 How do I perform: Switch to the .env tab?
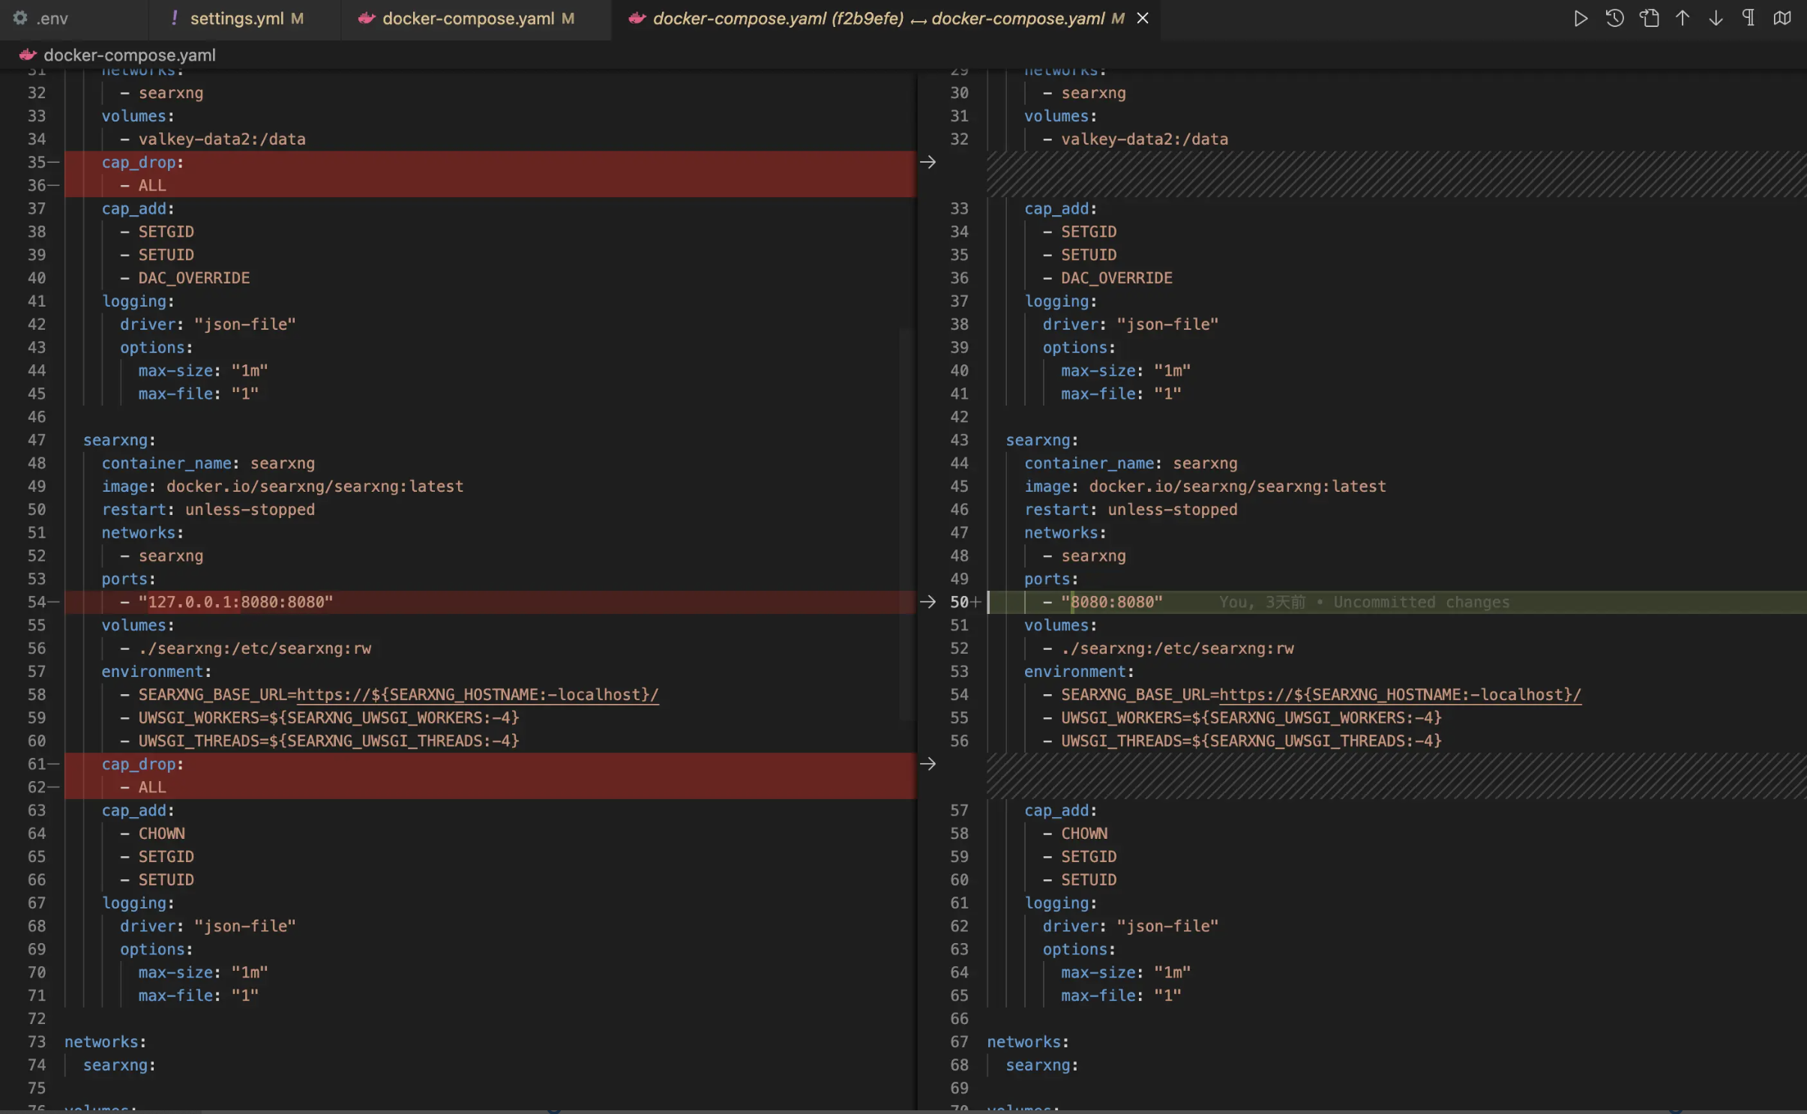[x=51, y=19]
